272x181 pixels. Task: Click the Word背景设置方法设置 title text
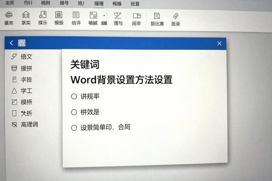[x=121, y=80]
